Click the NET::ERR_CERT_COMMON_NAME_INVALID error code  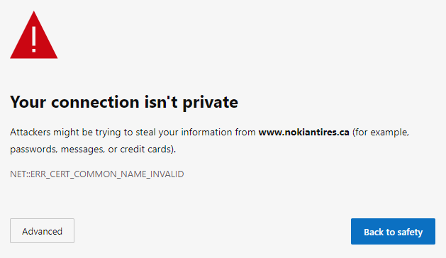coord(97,174)
